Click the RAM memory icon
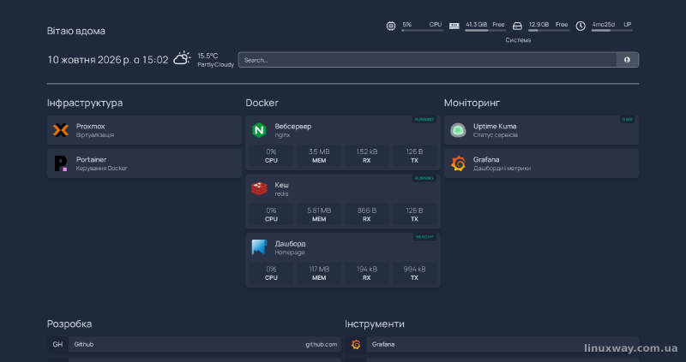 pos(454,27)
